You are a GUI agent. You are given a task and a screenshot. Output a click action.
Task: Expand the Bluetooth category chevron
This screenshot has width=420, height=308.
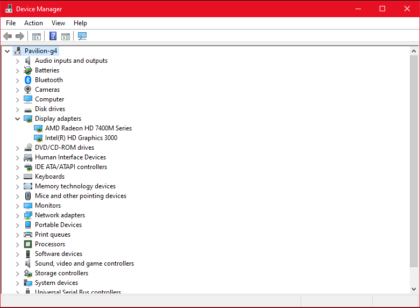pos(17,80)
